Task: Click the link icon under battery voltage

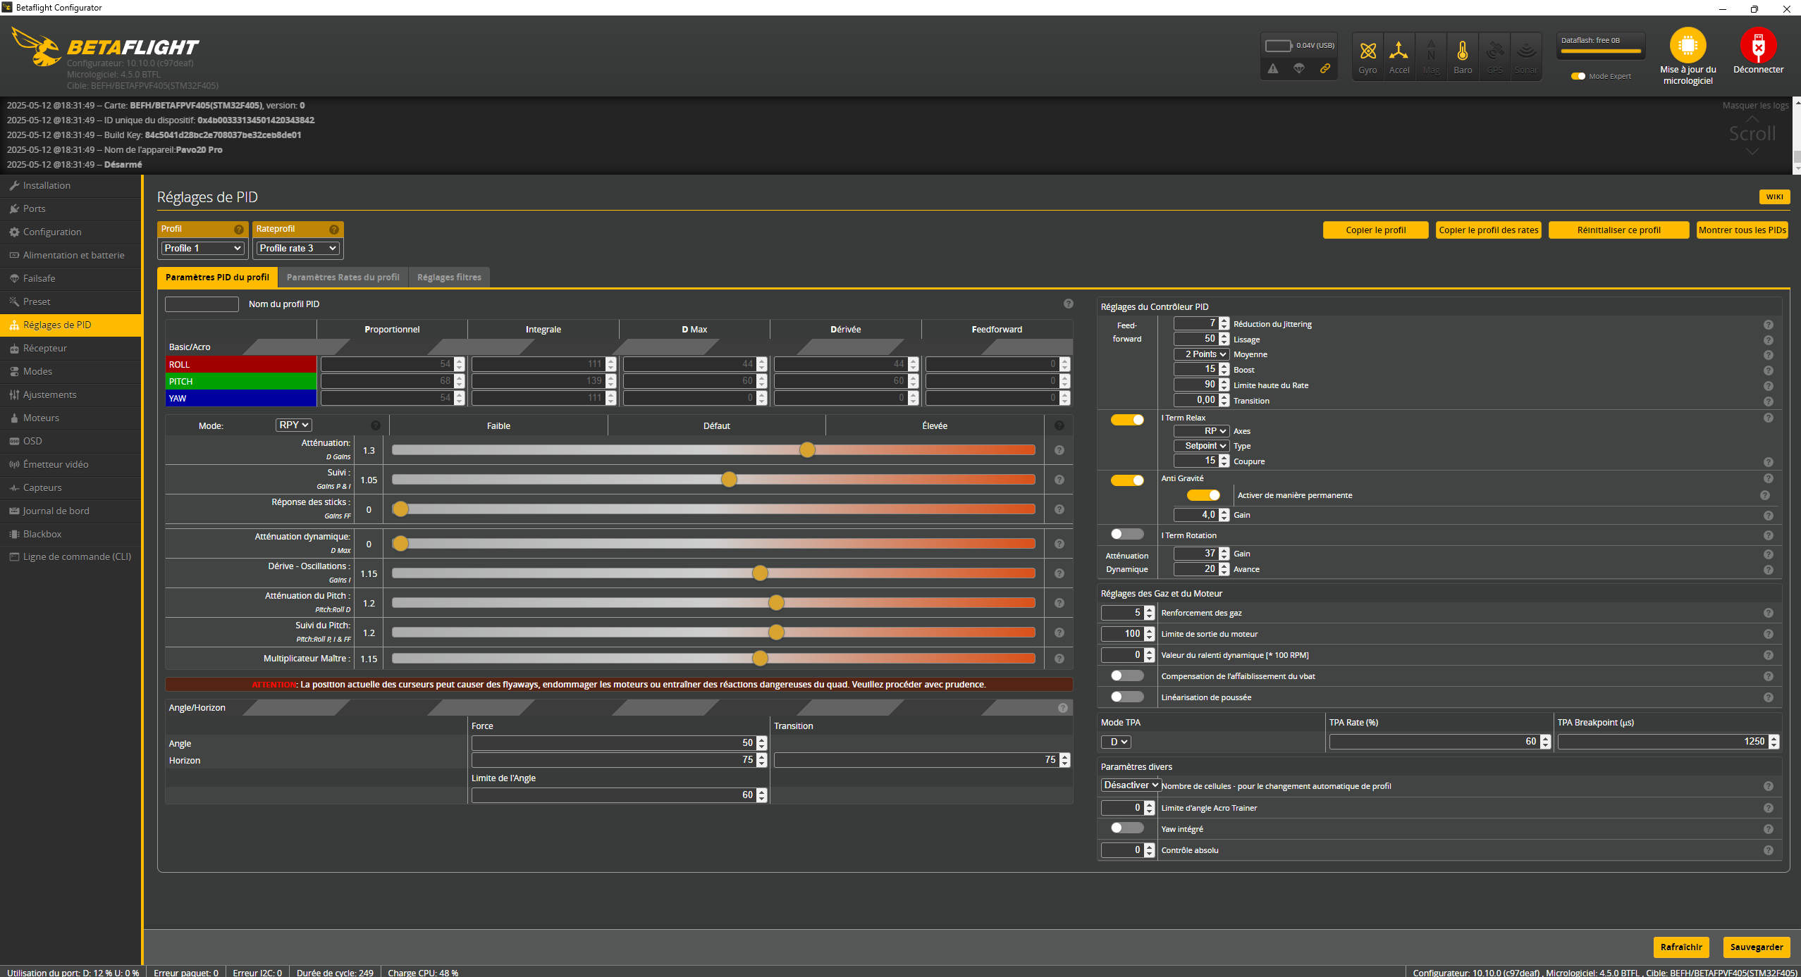Action: (x=1325, y=68)
